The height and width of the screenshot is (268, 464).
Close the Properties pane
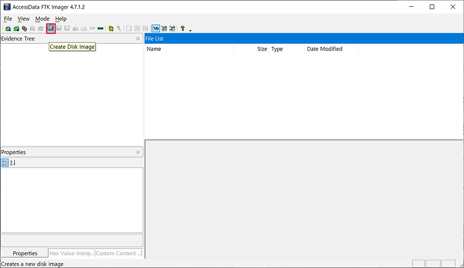138,152
